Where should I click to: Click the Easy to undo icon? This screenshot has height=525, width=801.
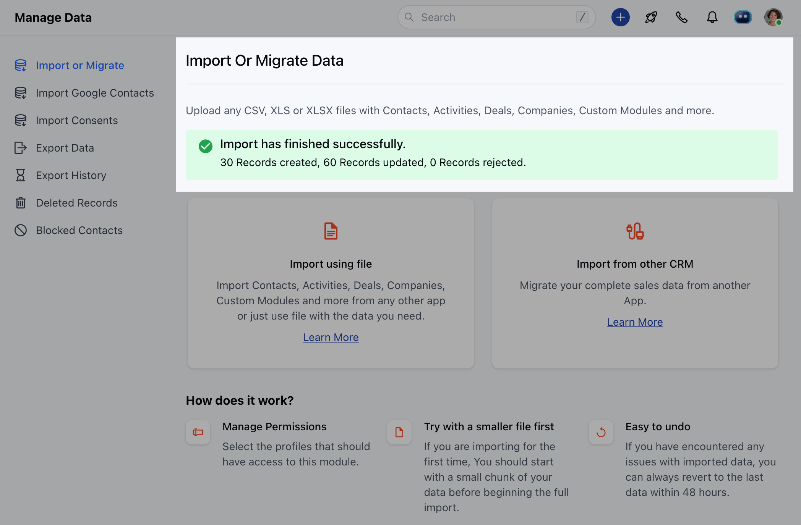tap(601, 432)
